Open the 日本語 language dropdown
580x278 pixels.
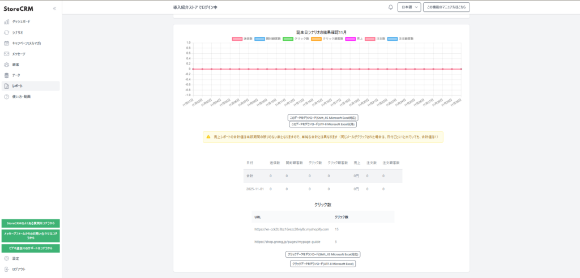[410, 7]
